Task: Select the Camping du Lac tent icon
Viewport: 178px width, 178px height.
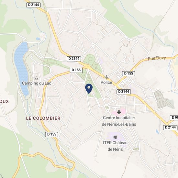Action: click(36, 78)
